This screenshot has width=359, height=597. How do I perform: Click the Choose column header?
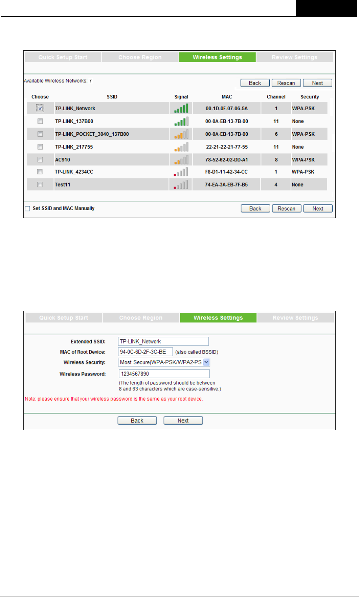click(x=40, y=97)
